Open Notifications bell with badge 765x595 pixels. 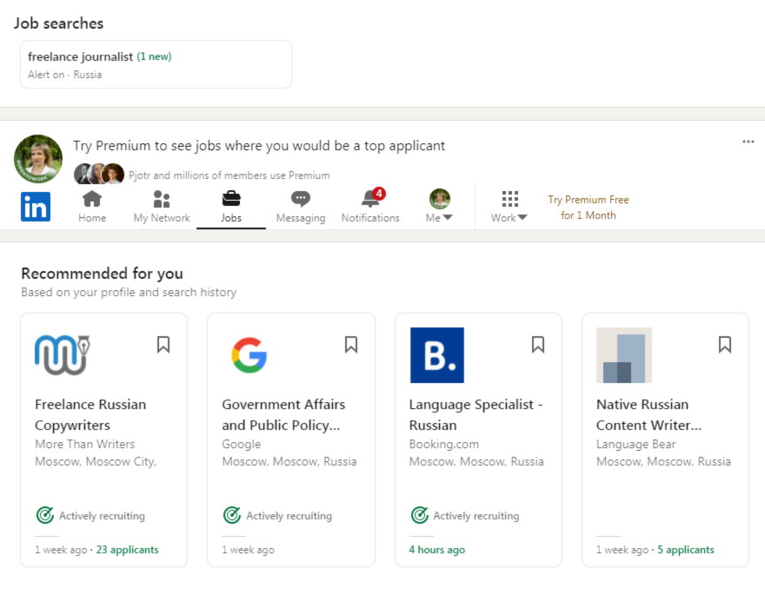click(x=370, y=206)
